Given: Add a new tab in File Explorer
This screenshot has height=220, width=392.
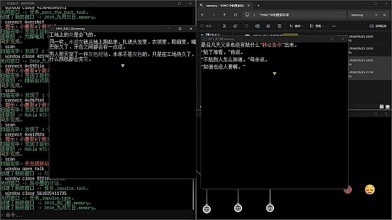Looking at the screenshot, I should 258,5.
